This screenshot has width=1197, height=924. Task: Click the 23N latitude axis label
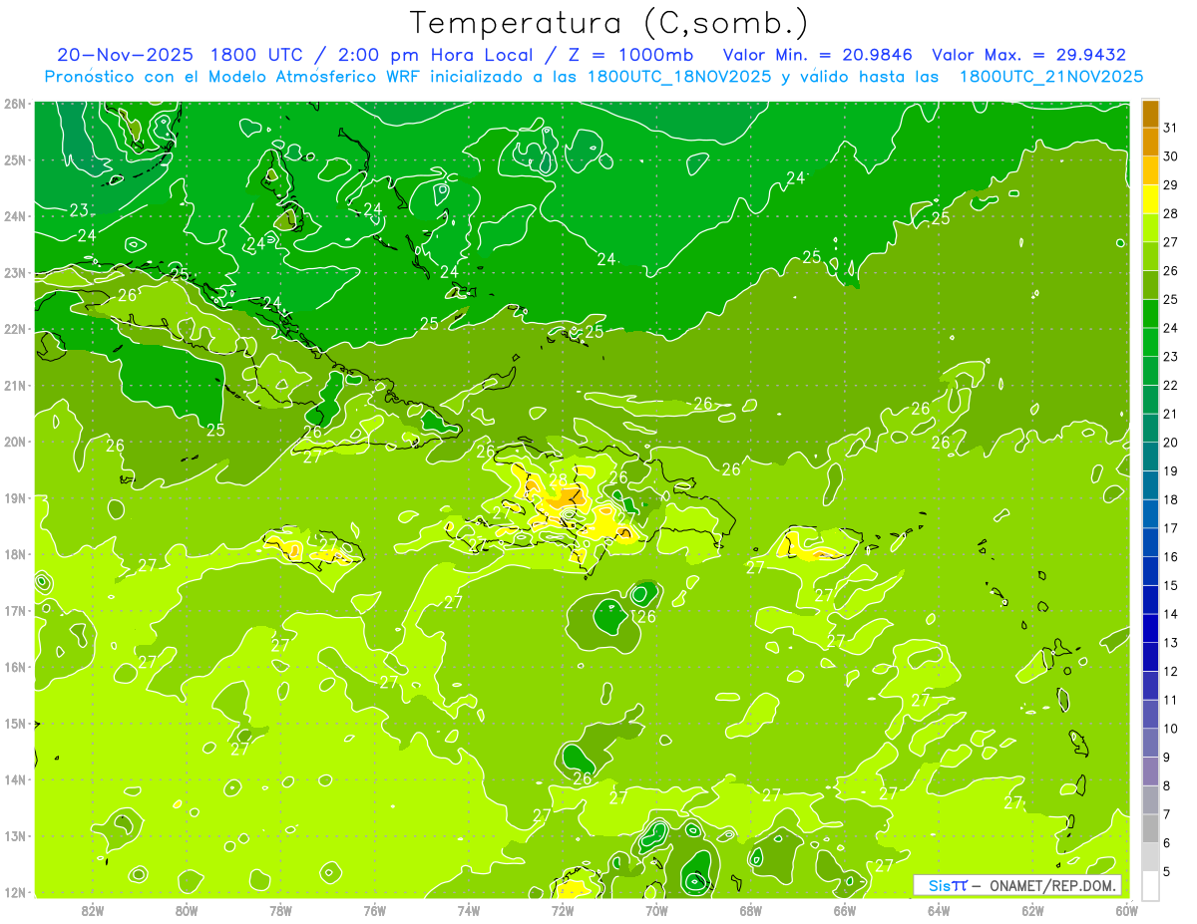(15, 272)
